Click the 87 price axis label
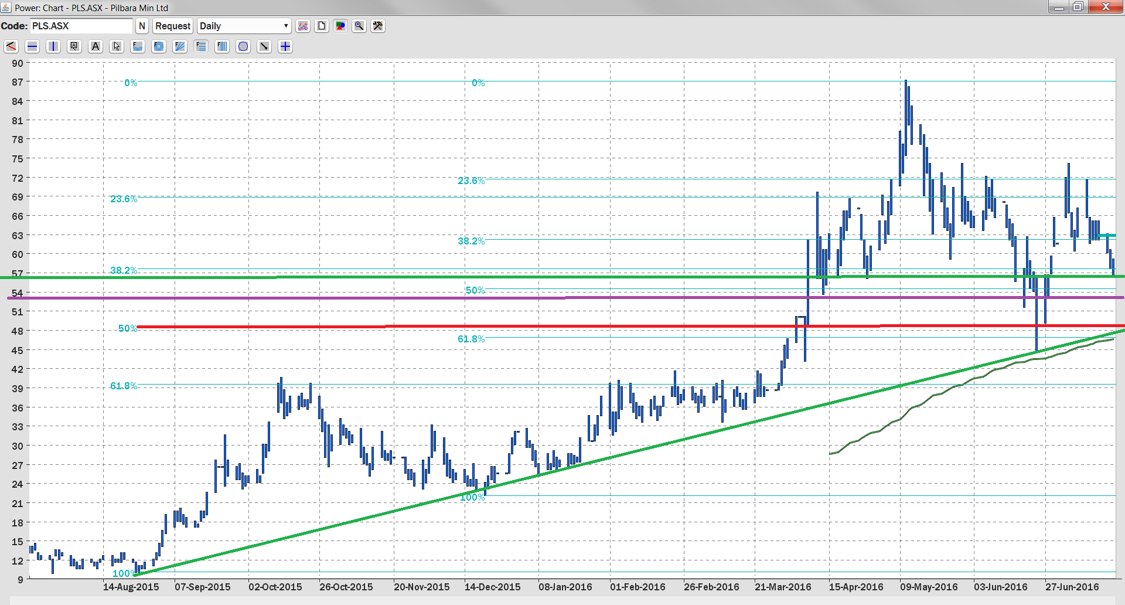 [18, 82]
